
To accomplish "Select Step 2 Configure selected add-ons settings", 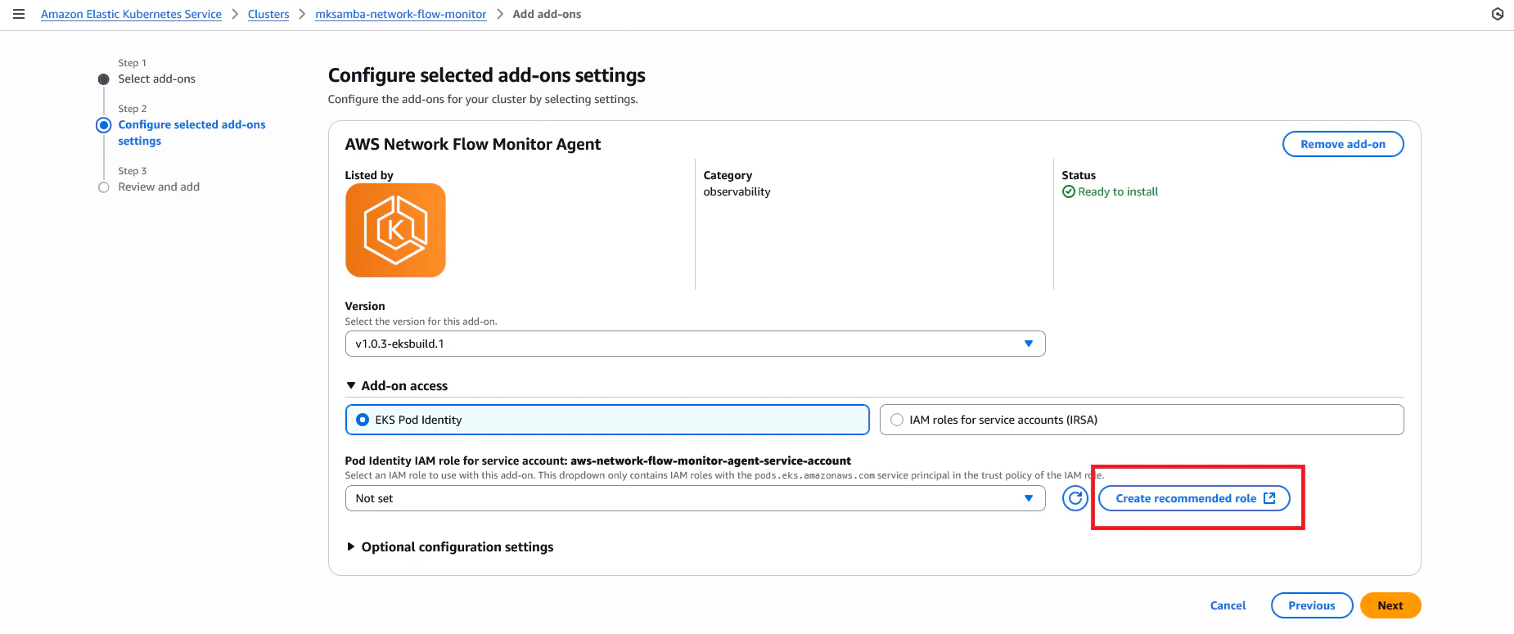I will click(x=192, y=133).
